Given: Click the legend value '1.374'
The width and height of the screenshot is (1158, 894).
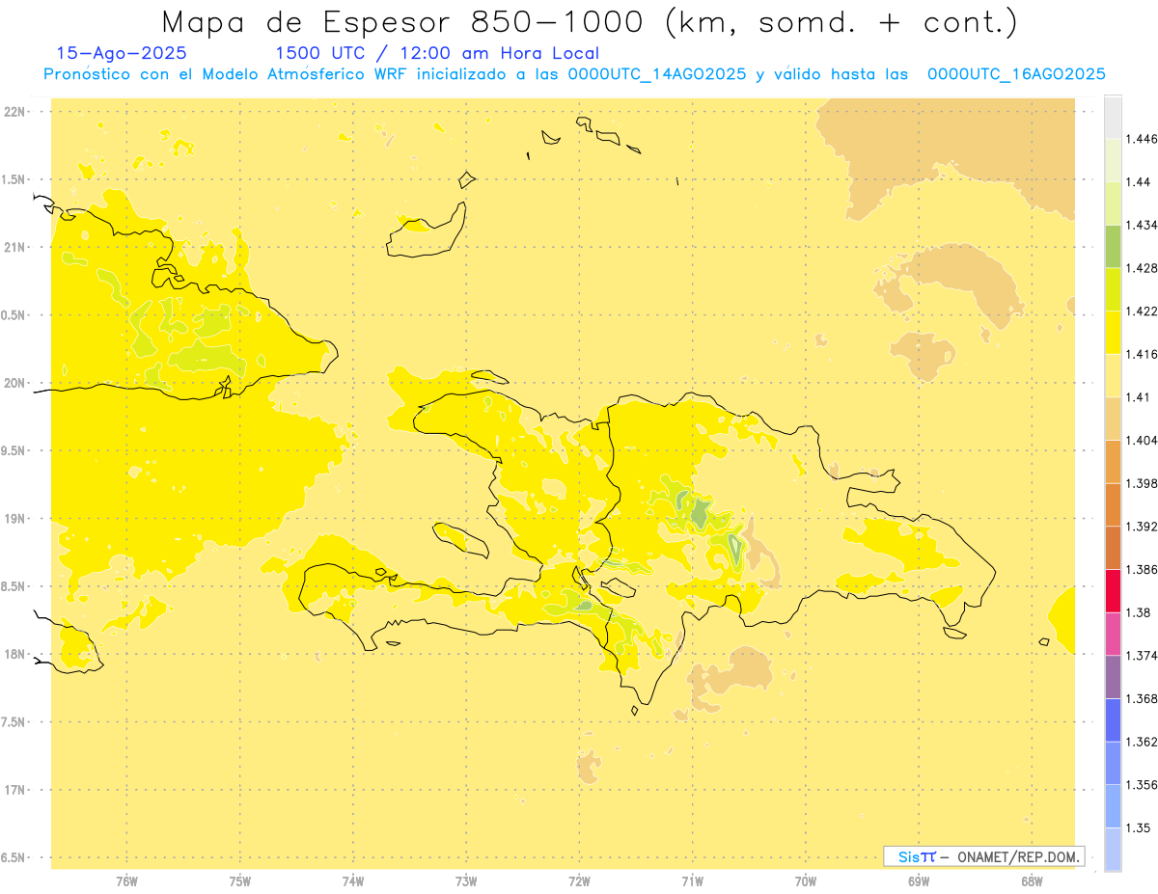Looking at the screenshot, I should click(x=1142, y=656).
